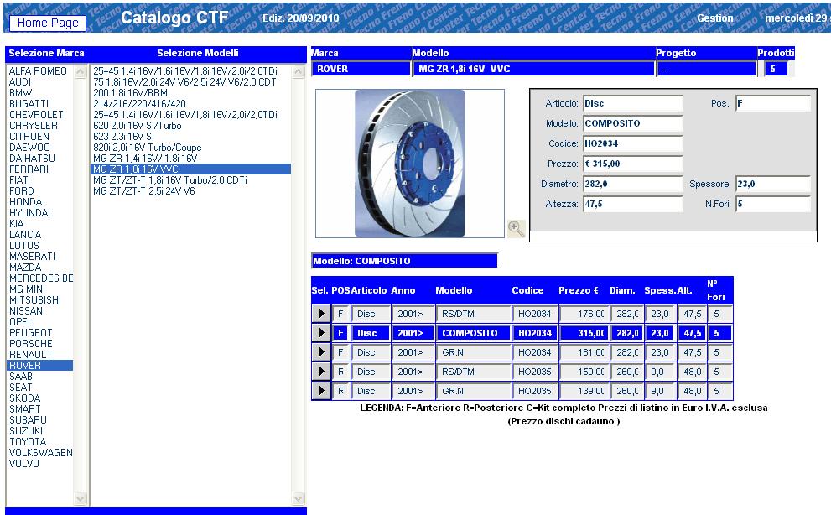Click the Modello field showing COMPOSITO
Viewport: 831px width, 515px height.
point(633,123)
